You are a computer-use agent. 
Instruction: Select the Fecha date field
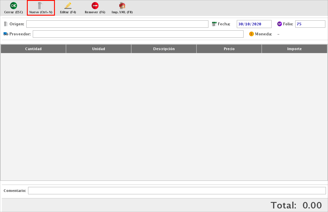[x=254, y=24]
